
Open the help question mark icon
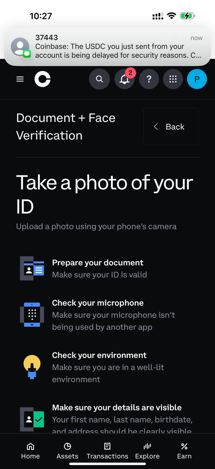coord(149,79)
